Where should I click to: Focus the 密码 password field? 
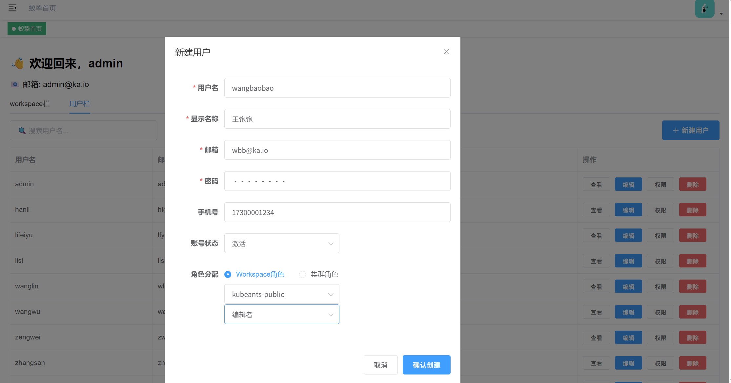pos(337,181)
